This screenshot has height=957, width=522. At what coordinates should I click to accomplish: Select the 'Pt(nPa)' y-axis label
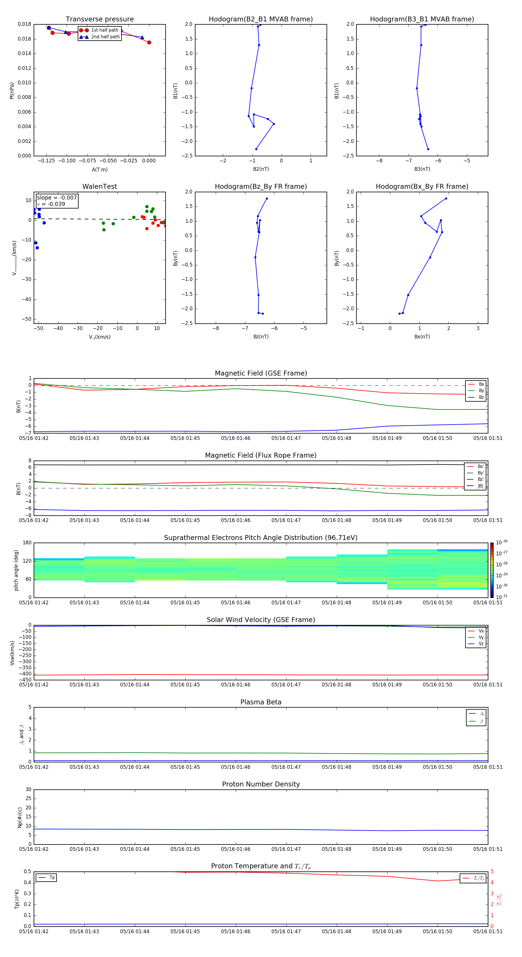point(12,91)
